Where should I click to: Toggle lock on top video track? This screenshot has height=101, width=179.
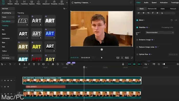coord(5,80)
